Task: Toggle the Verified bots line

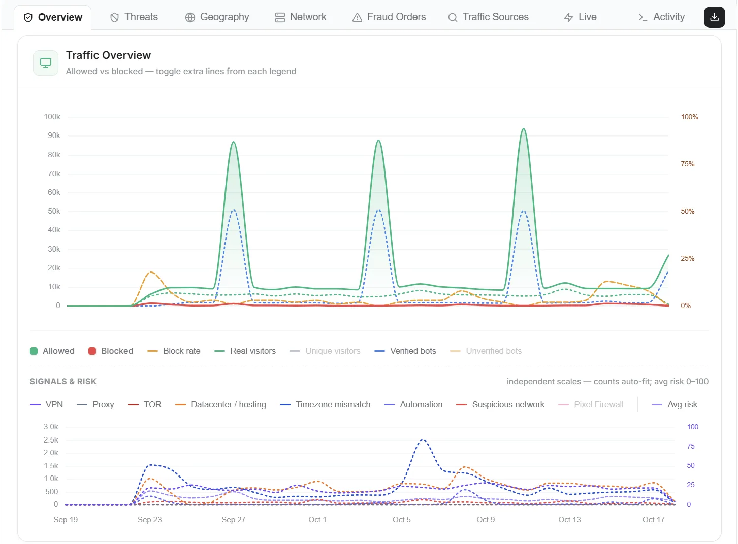Action: click(x=405, y=351)
